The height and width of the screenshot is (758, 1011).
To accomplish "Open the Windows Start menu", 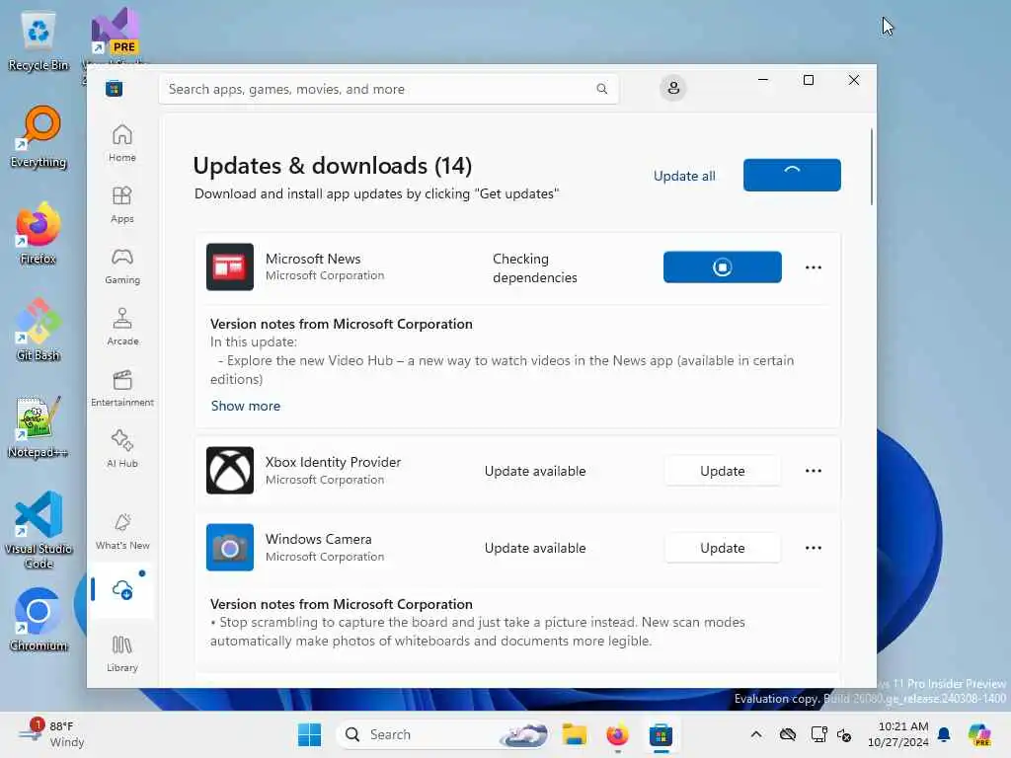I will (x=309, y=734).
